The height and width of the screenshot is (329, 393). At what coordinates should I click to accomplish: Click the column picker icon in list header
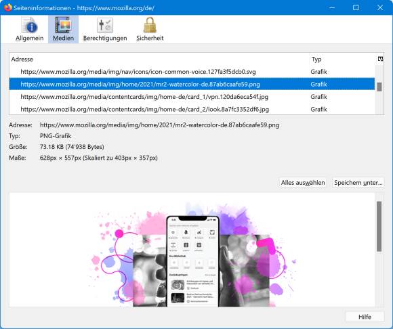coord(380,59)
